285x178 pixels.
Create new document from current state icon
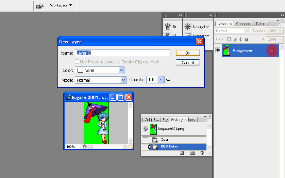(x=182, y=153)
